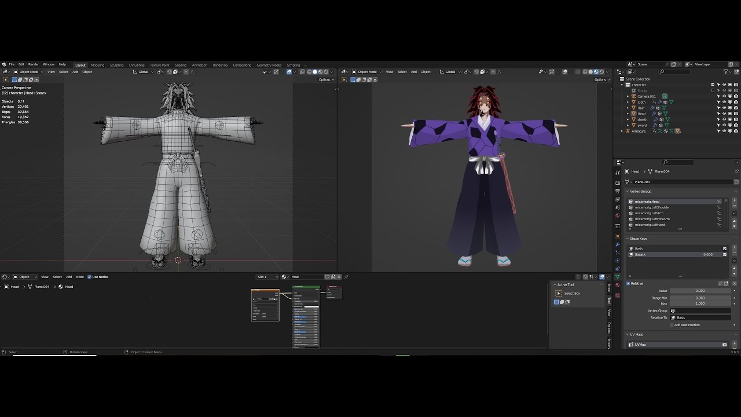741x417 pixels.
Task: Click the Max range field
Action: click(x=700, y=303)
